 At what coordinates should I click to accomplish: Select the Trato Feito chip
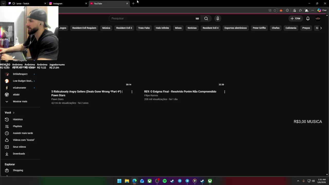pos(144,28)
